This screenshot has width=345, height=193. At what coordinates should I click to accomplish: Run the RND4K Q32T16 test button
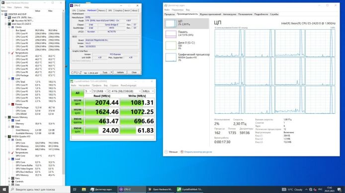(x=78, y=121)
